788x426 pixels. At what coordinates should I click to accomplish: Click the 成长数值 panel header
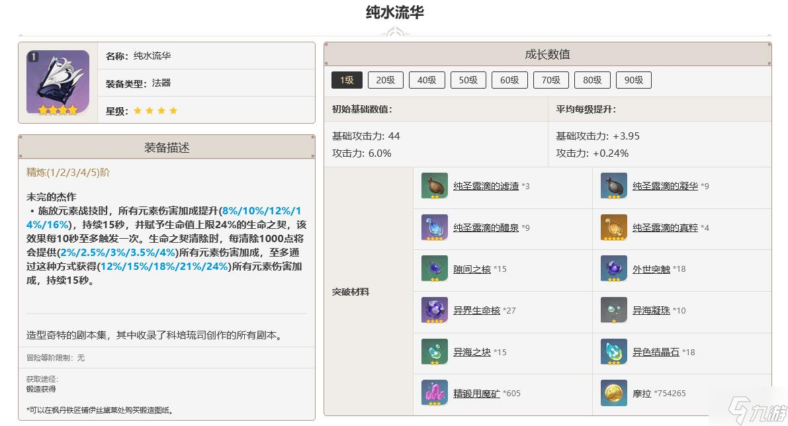547,54
